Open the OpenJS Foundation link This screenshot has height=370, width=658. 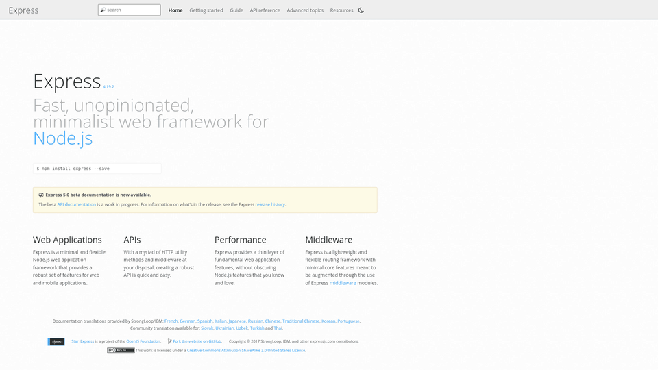pos(143,341)
